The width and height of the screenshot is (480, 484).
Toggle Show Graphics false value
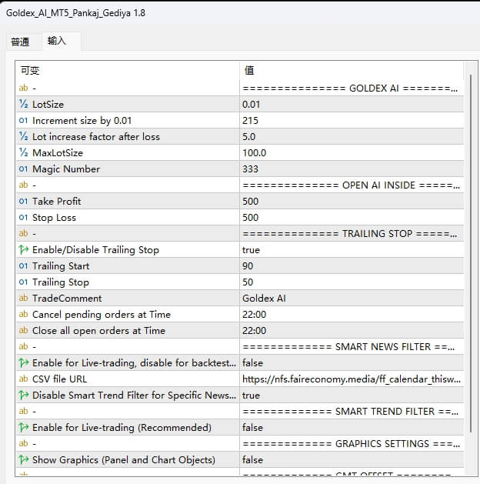click(252, 460)
